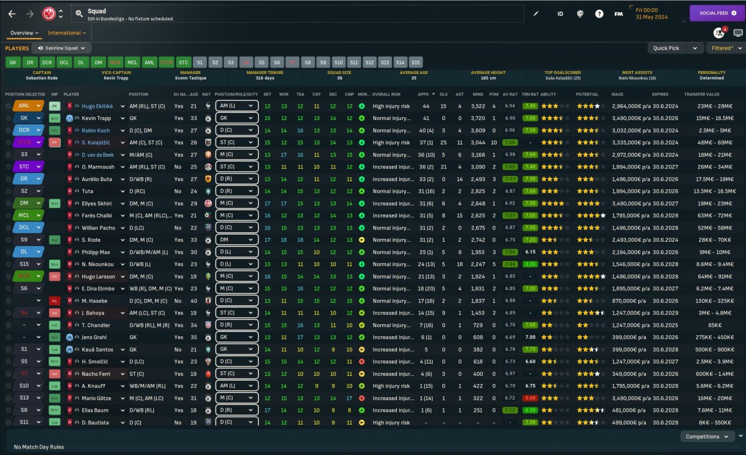Click S. Kalajdžić's Int status icon

pos(54,143)
